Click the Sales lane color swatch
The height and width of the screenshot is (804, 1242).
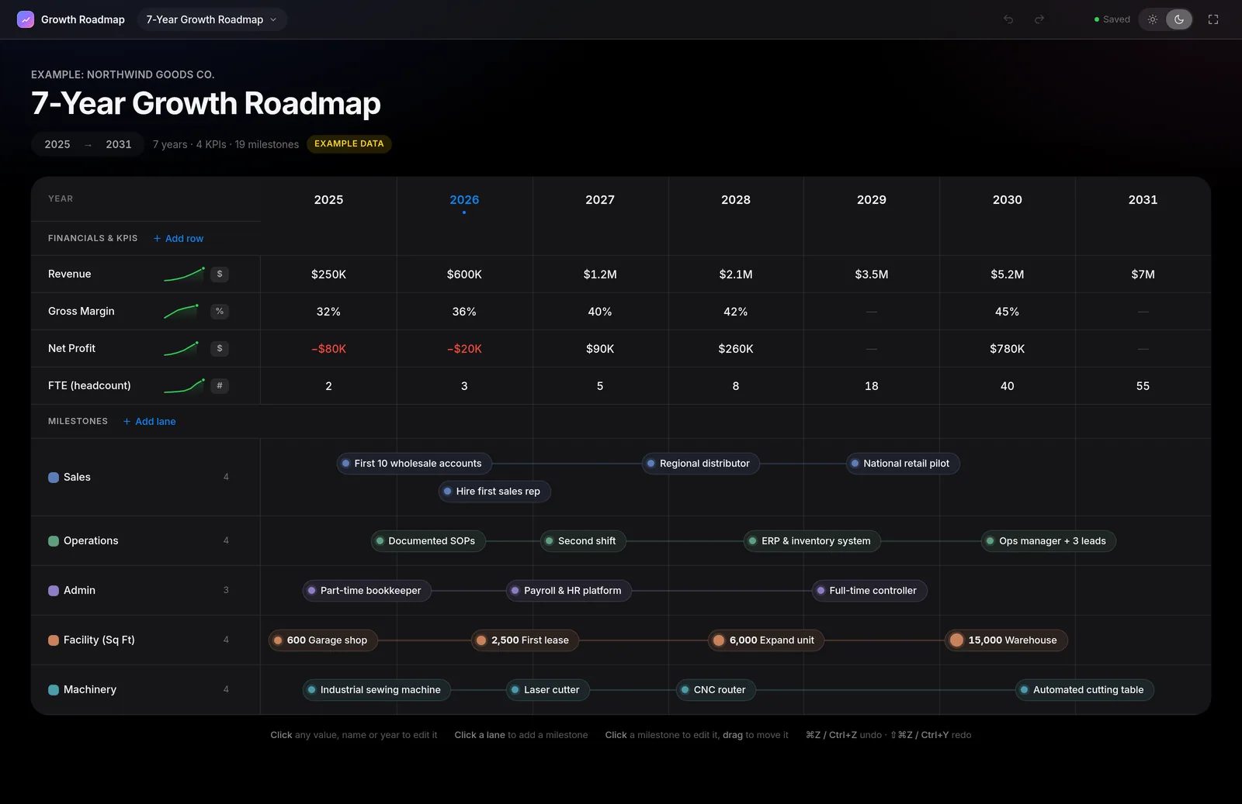pos(54,478)
